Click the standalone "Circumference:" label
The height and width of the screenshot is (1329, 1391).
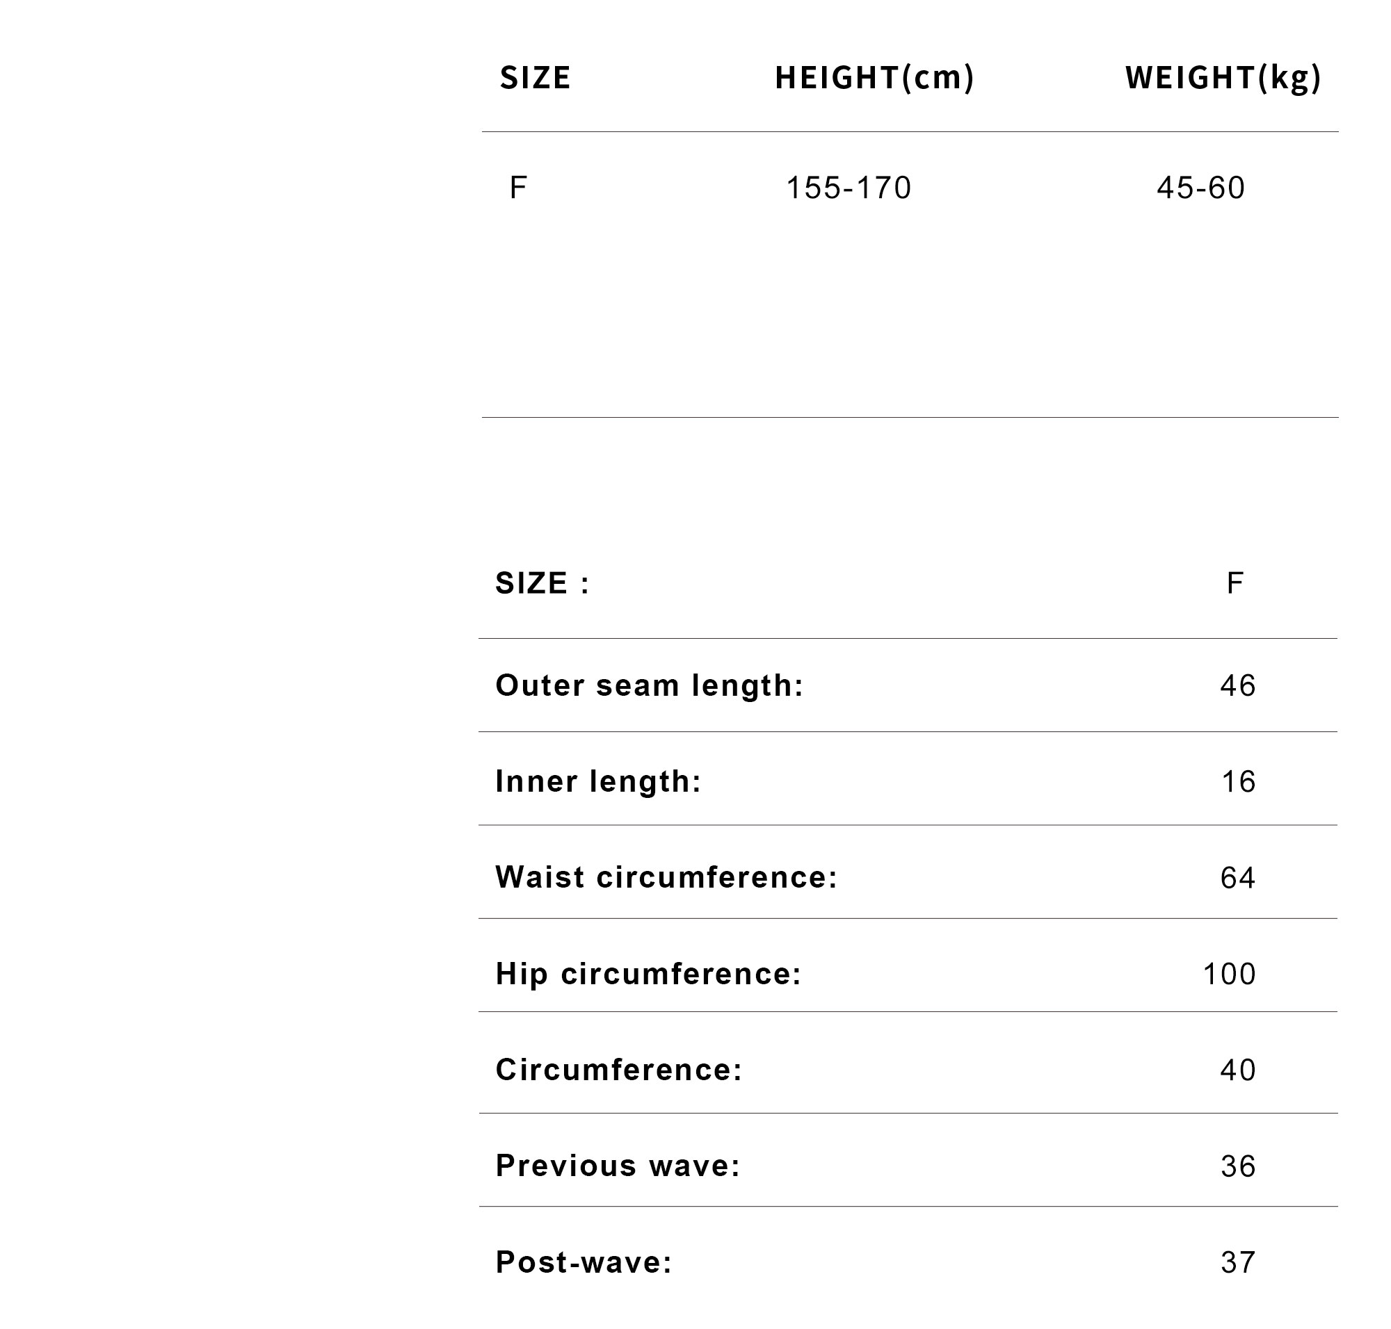[x=618, y=1070]
